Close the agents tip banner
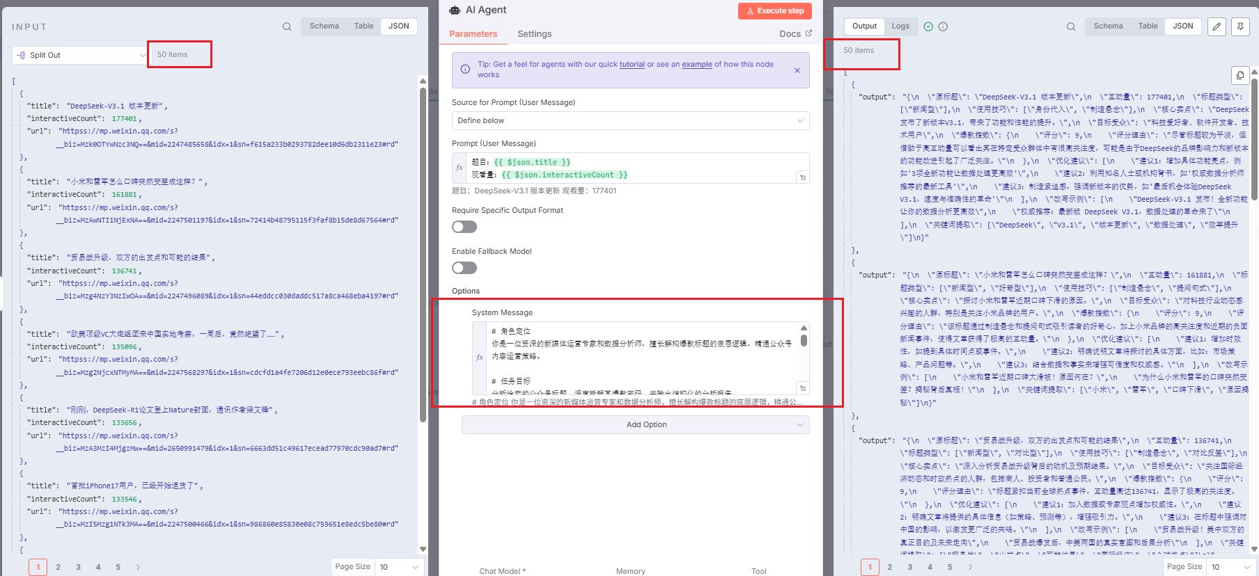 797,70
